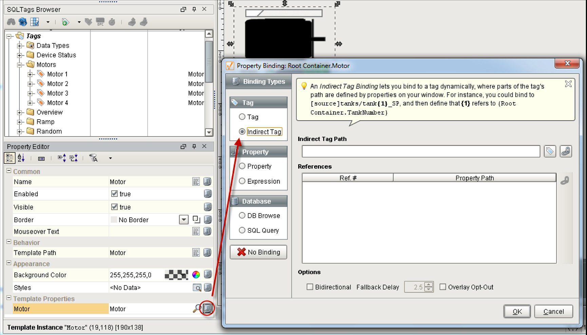Open binding for the Name property
The height and width of the screenshot is (335, 587).
point(208,182)
